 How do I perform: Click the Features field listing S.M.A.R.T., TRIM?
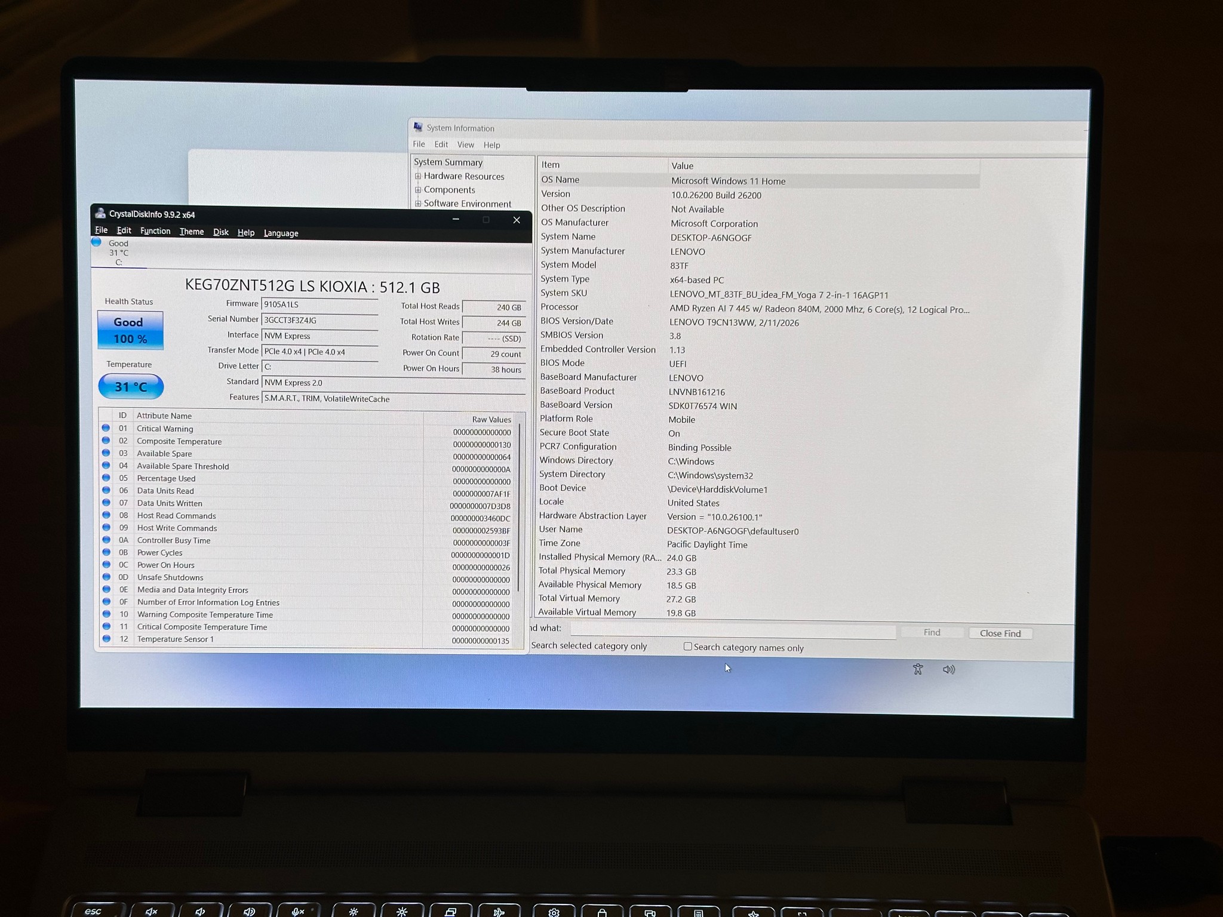[394, 399]
